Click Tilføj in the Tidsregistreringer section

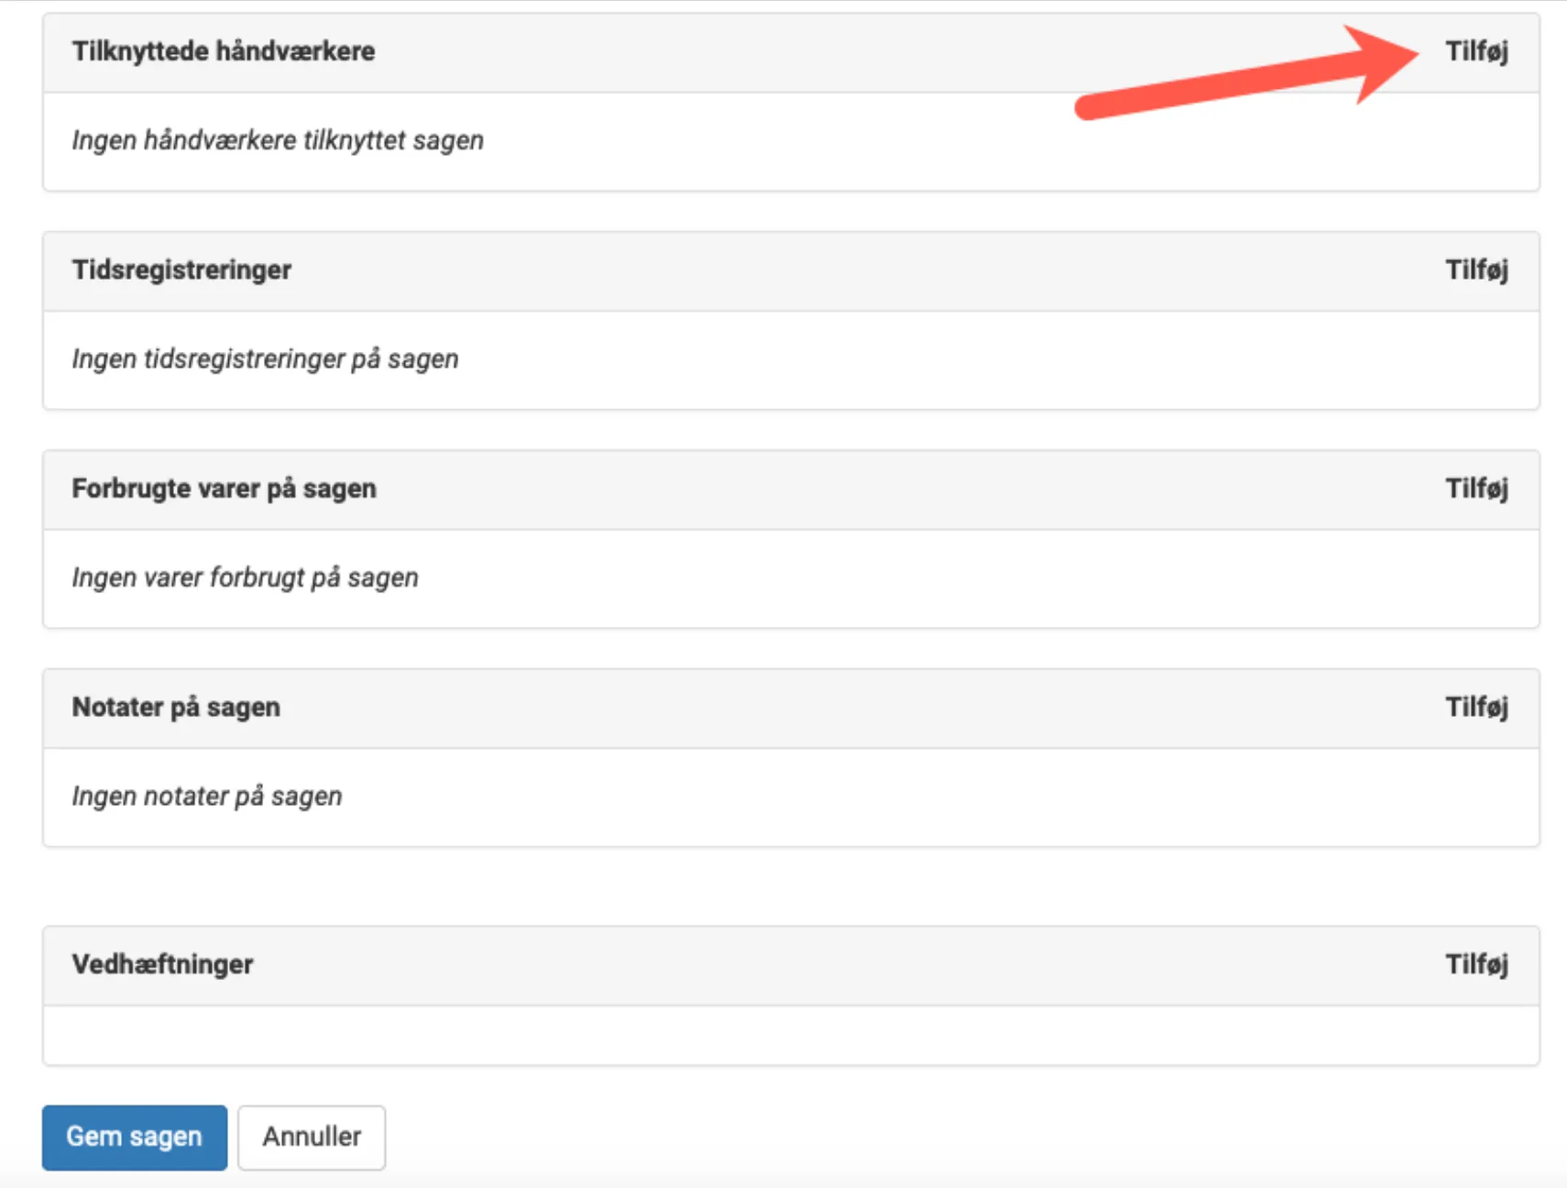(1477, 270)
